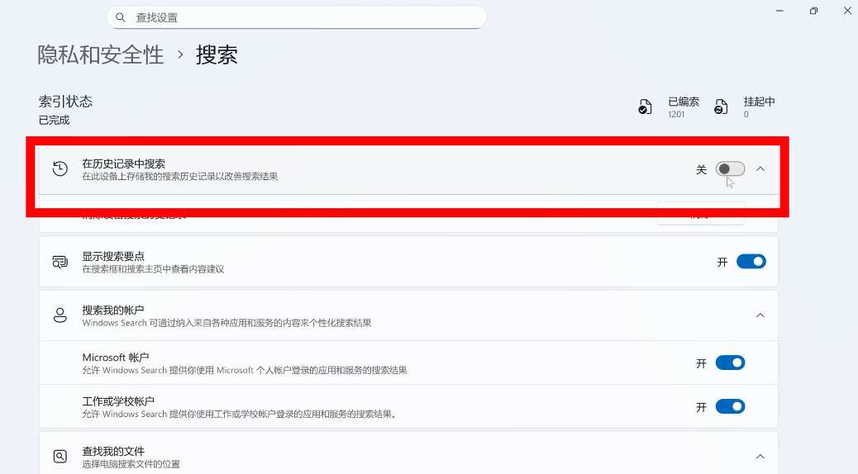Click the 1201 indexed count
Screen dimensions: 858x474
(676, 114)
